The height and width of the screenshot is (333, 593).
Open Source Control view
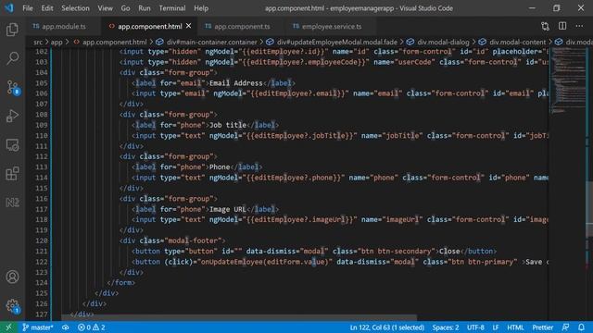[13, 87]
